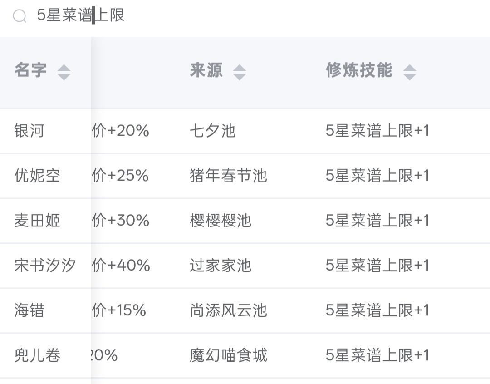The image size is (490, 384).
Task: Click the 樱樱樱池 source cell
Action: click(220, 221)
